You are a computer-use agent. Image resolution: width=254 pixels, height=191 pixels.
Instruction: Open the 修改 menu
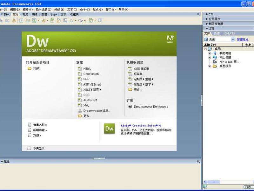pyautogui.click(x=59, y=10)
